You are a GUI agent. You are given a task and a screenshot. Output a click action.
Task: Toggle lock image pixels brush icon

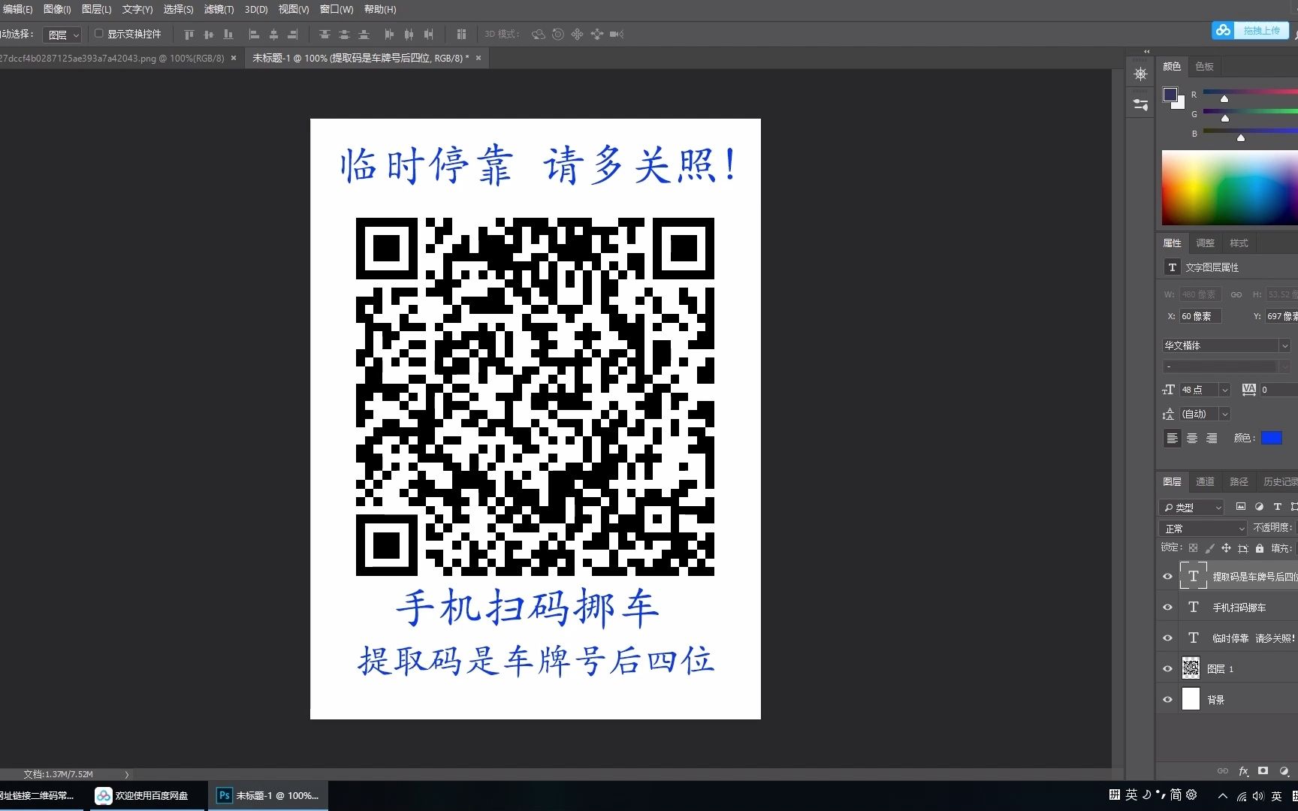click(x=1209, y=548)
